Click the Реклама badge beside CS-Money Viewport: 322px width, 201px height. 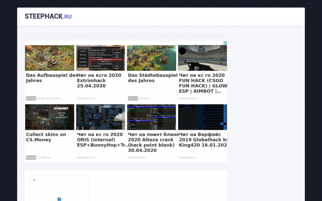(31, 157)
